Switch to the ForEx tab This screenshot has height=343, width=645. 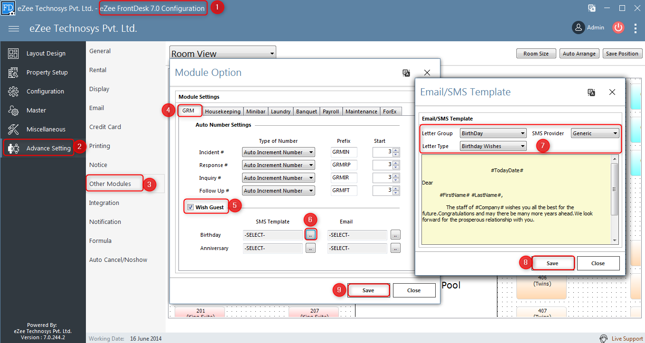(391, 111)
